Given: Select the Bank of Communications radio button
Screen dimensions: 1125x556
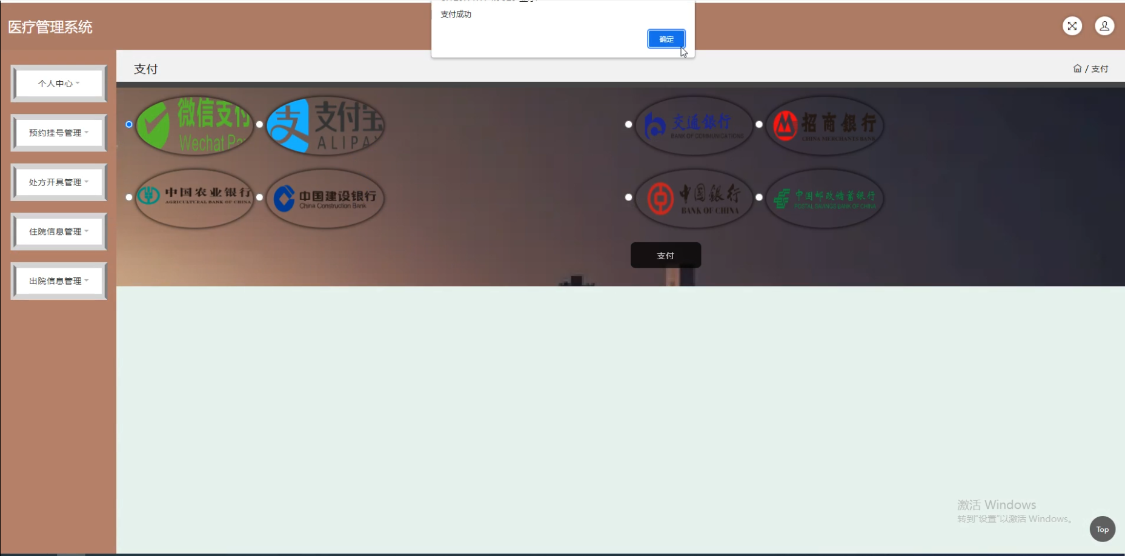Looking at the screenshot, I should (628, 124).
